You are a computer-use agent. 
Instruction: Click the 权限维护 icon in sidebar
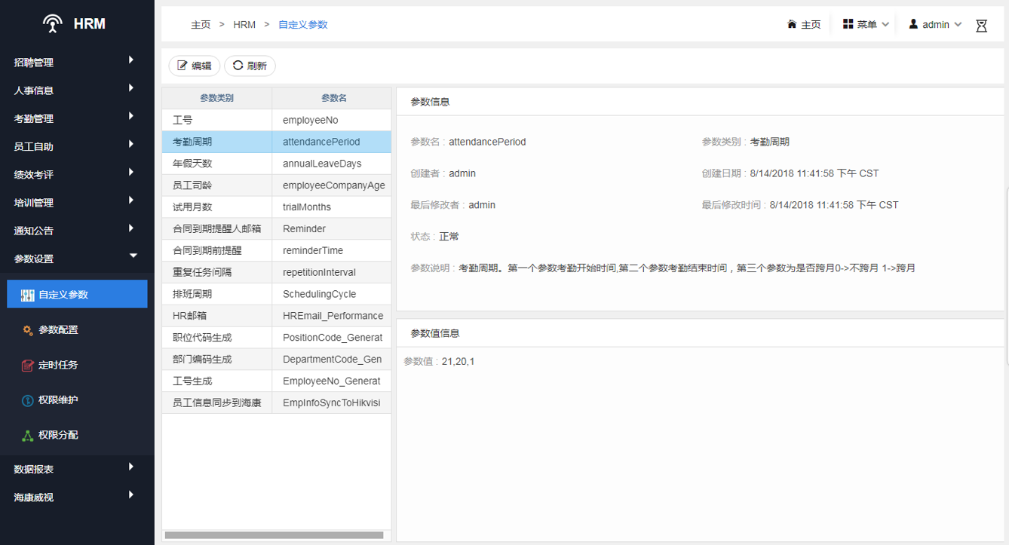(28, 400)
